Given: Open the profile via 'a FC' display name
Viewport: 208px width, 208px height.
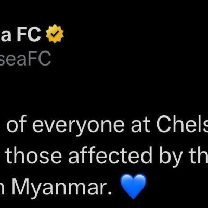Looking at the screenshot, I should tap(21, 34).
